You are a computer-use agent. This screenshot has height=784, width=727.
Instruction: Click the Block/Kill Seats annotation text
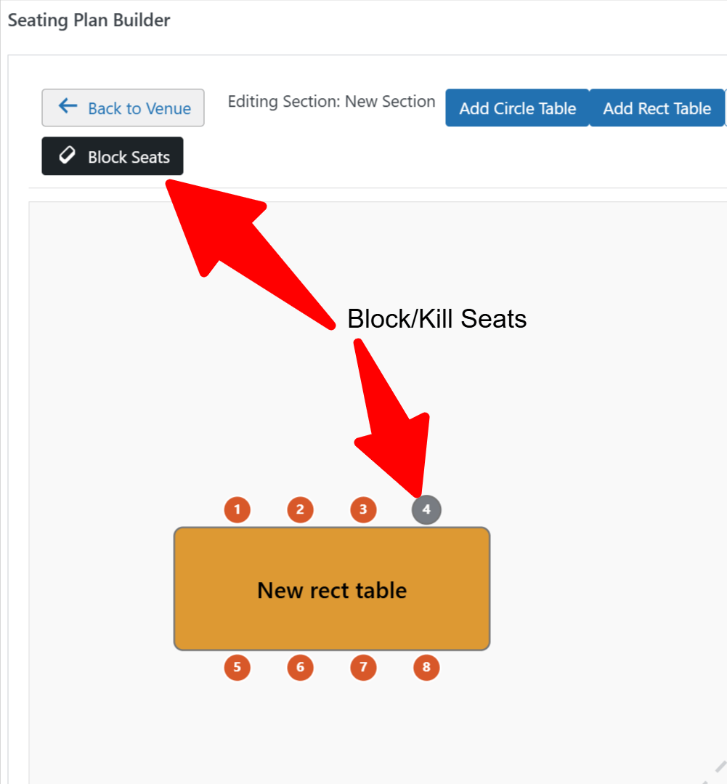(436, 318)
